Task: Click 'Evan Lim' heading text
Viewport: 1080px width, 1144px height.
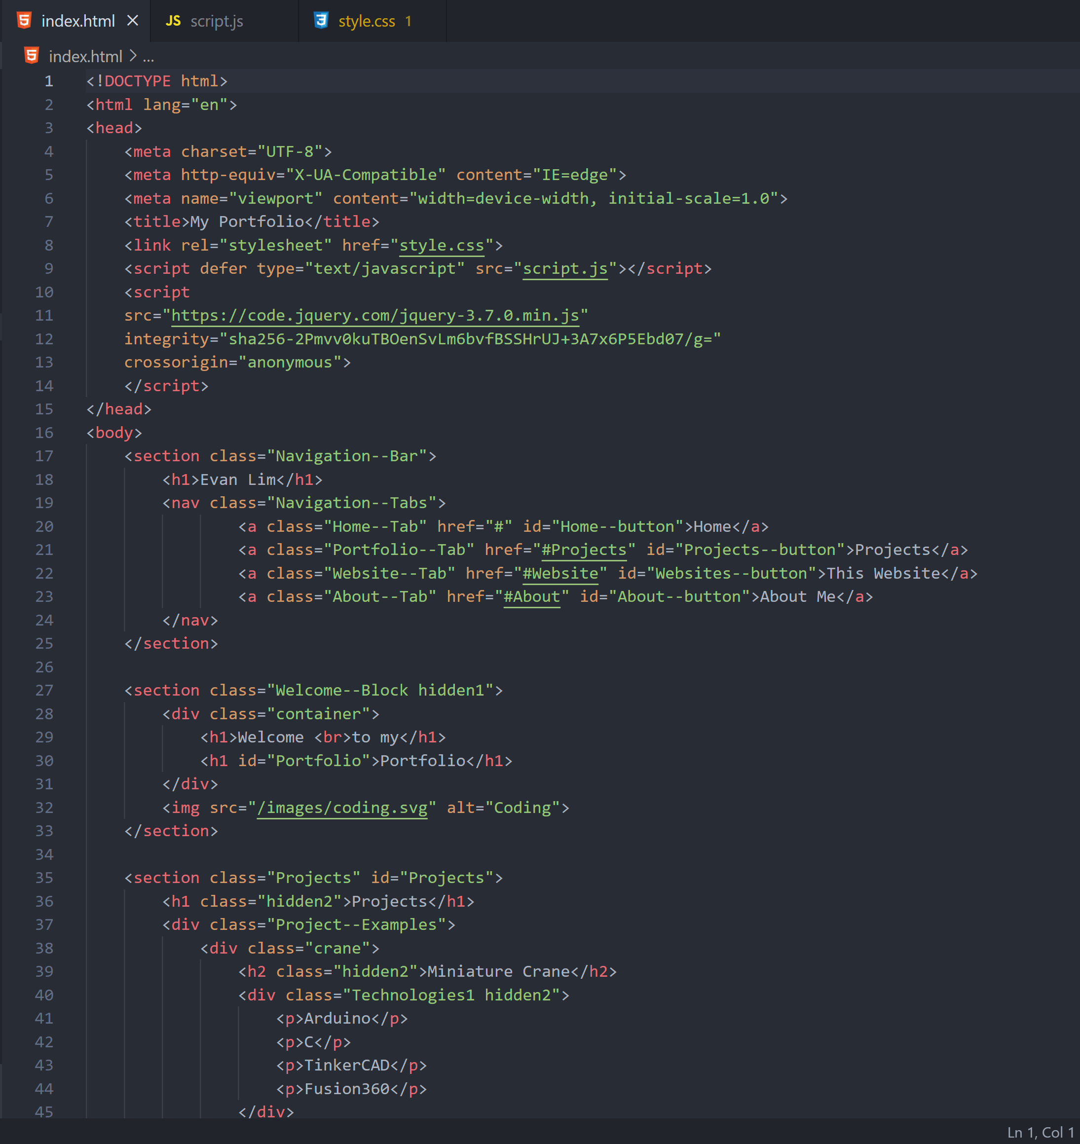Action: click(238, 480)
